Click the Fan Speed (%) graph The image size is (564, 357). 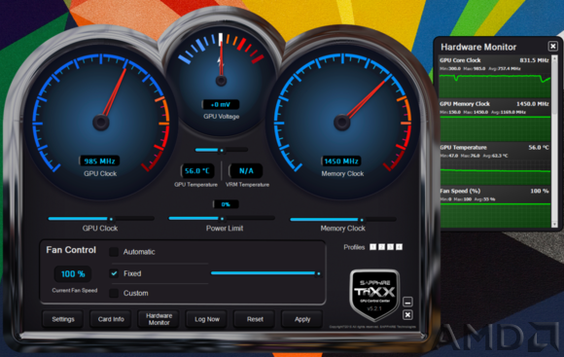[x=495, y=215]
